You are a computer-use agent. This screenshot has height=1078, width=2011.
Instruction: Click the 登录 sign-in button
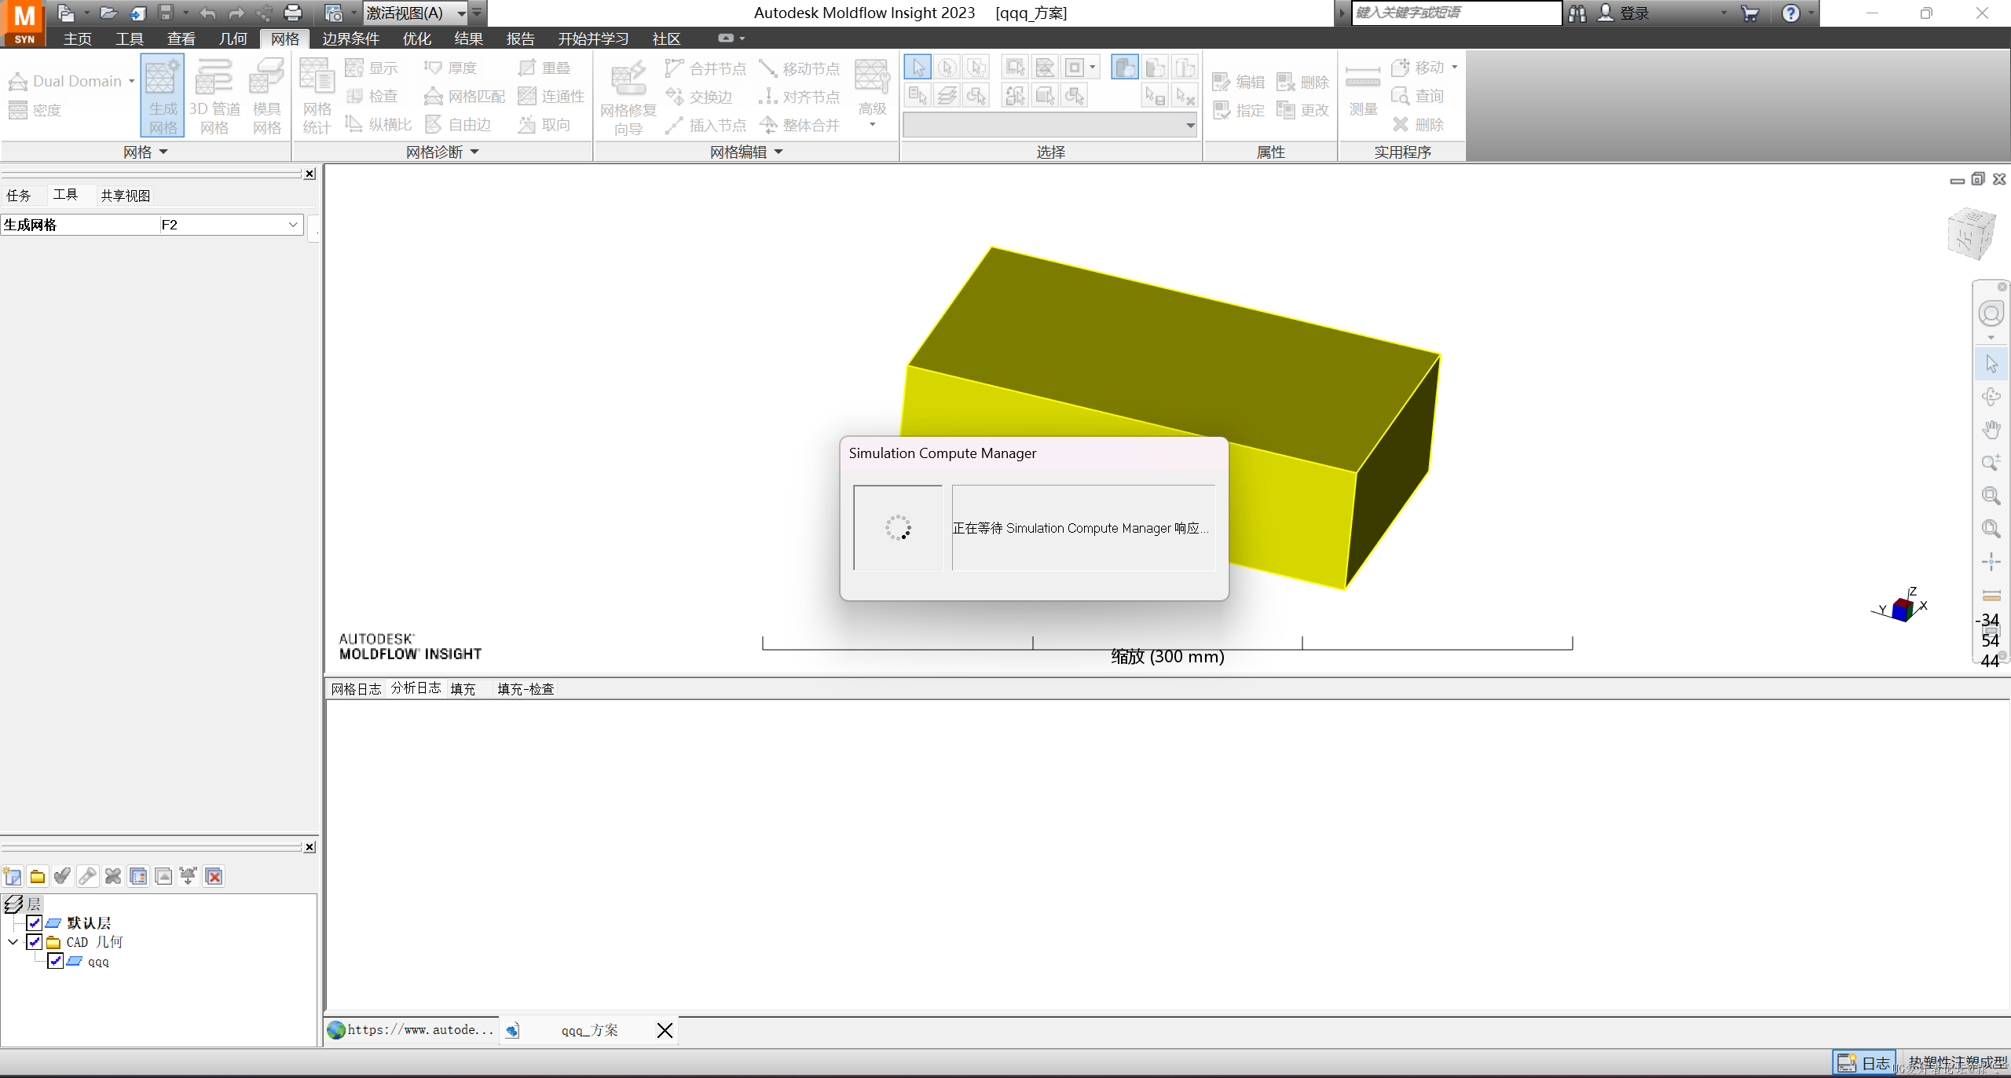[x=1624, y=13]
